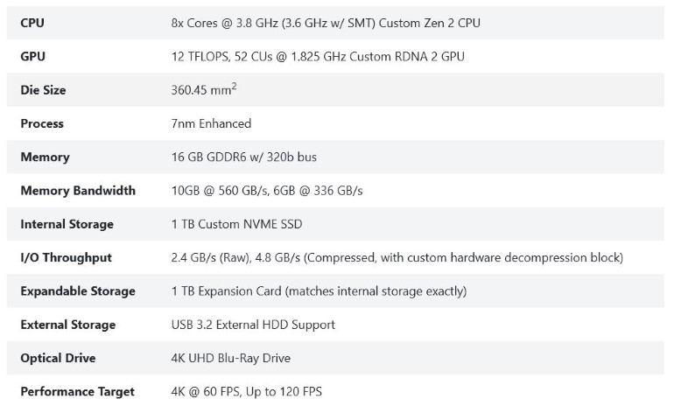Click the 1 TB Custom NVME SSD value
Screen dimensions: 674x413
click(236, 224)
